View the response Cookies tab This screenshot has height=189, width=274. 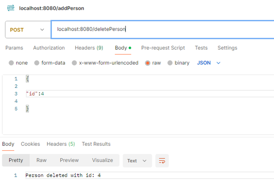[x=30, y=144]
